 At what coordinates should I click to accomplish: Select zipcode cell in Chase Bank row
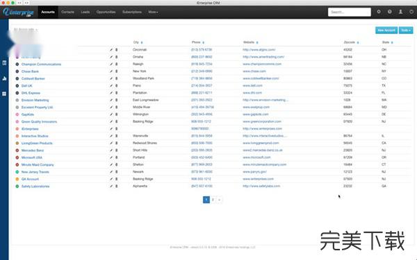(x=347, y=71)
